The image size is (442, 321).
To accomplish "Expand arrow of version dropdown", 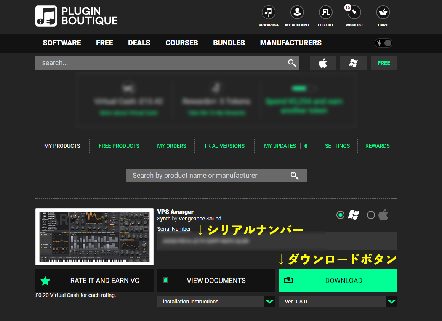I will (x=392, y=302).
